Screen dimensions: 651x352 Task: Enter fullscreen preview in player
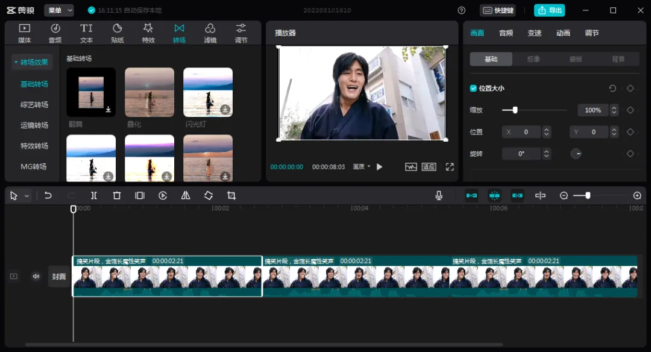450,167
